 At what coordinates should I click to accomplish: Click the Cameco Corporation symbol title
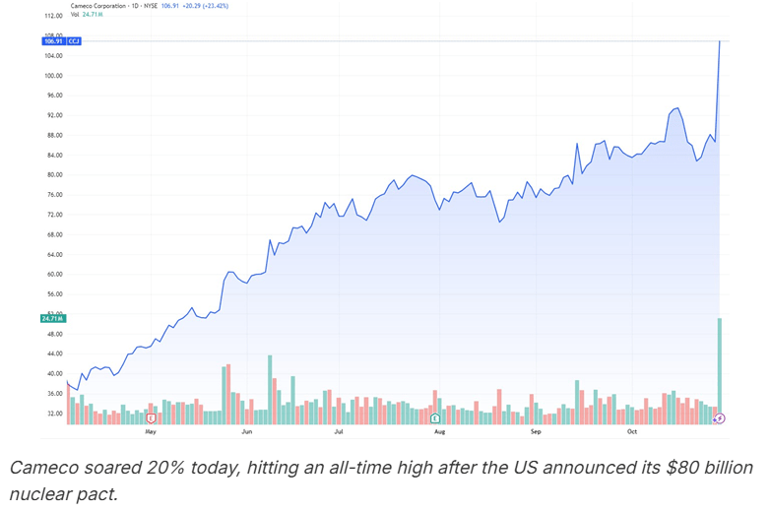pos(98,7)
